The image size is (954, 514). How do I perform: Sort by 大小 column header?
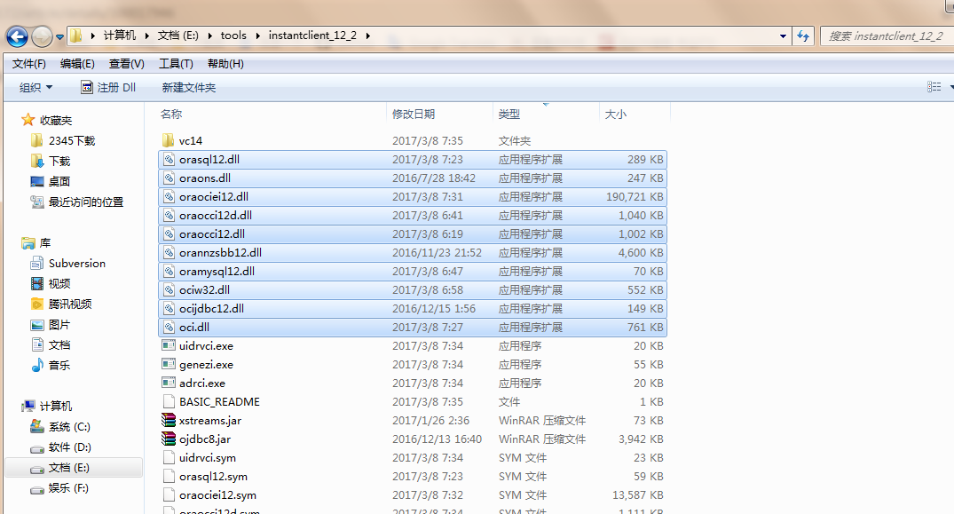[x=615, y=114]
